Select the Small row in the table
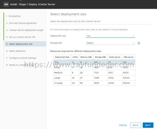The image size is (157, 129). tap(94, 67)
